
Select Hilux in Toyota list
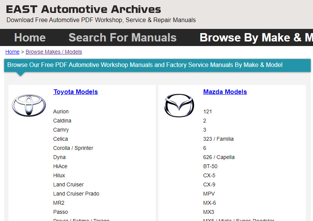coord(59,175)
